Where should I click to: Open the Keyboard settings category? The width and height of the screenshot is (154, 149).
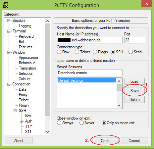click(x=26, y=36)
